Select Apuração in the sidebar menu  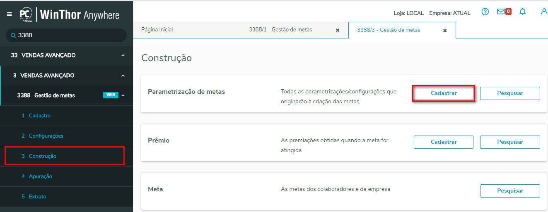click(40, 176)
